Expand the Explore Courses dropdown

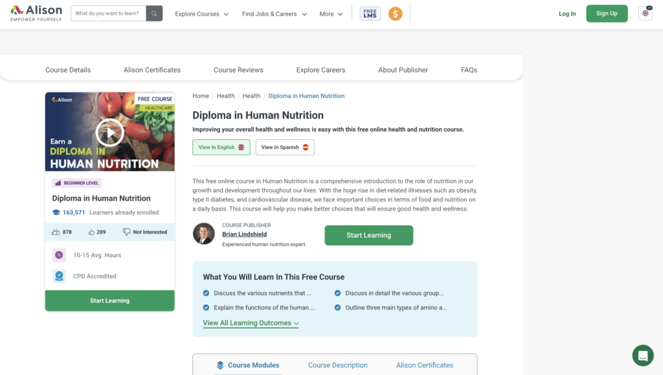[x=202, y=14]
